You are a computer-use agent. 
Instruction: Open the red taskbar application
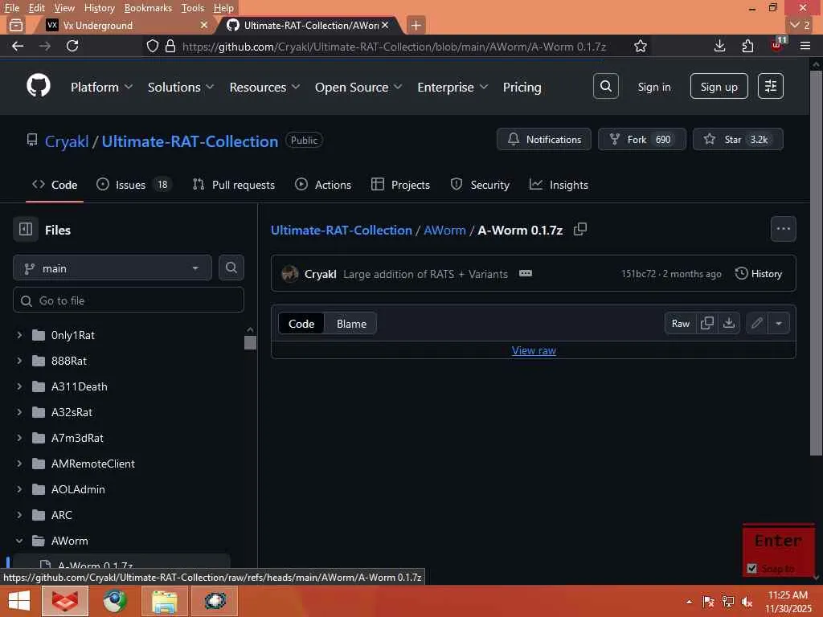point(65,601)
